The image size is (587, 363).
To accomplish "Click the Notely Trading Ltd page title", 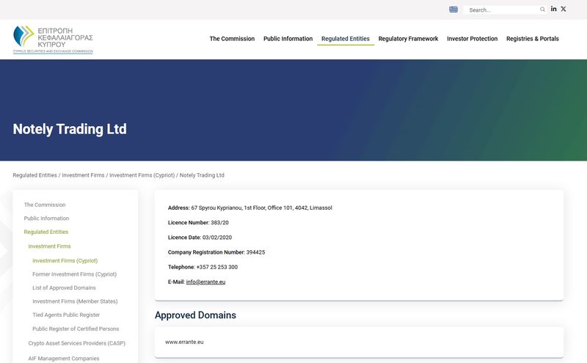I will [x=70, y=129].
